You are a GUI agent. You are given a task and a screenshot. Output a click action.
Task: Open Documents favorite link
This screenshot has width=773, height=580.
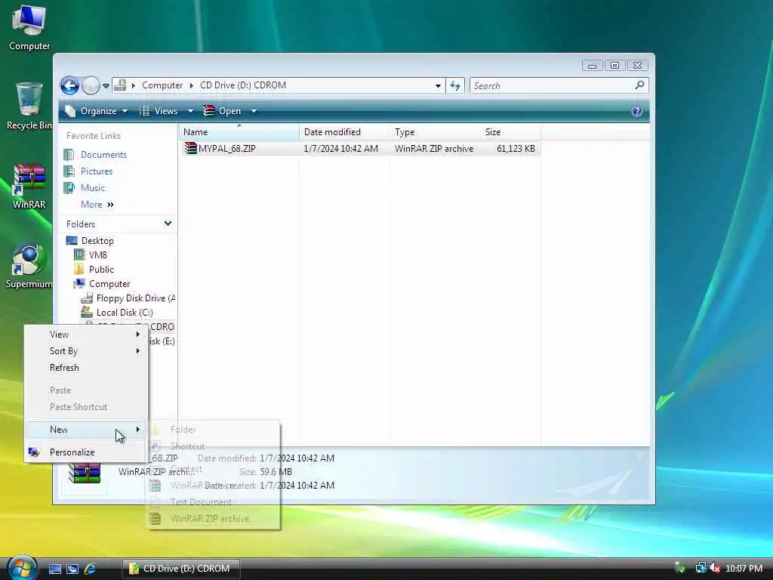pos(103,155)
